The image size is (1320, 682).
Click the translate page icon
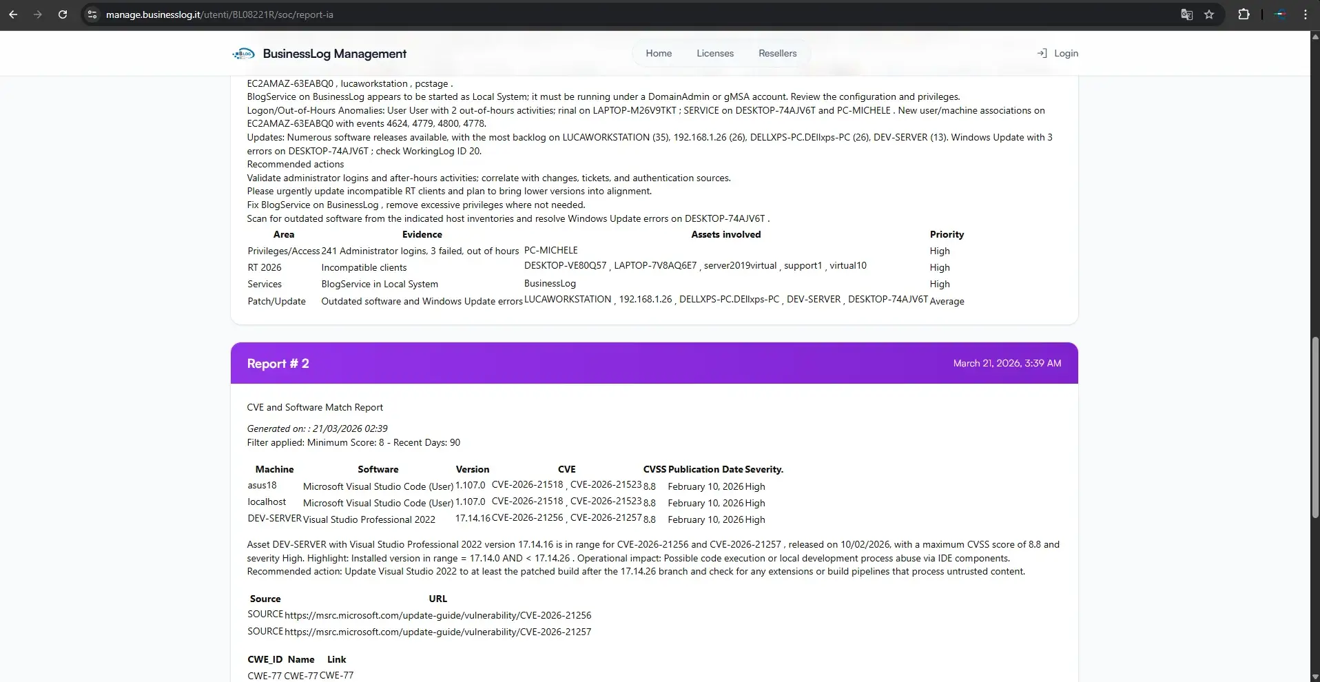click(x=1186, y=14)
